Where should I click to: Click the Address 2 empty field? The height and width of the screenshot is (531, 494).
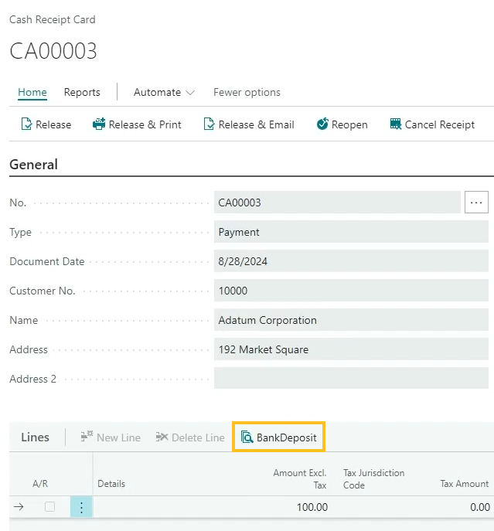[x=351, y=379]
